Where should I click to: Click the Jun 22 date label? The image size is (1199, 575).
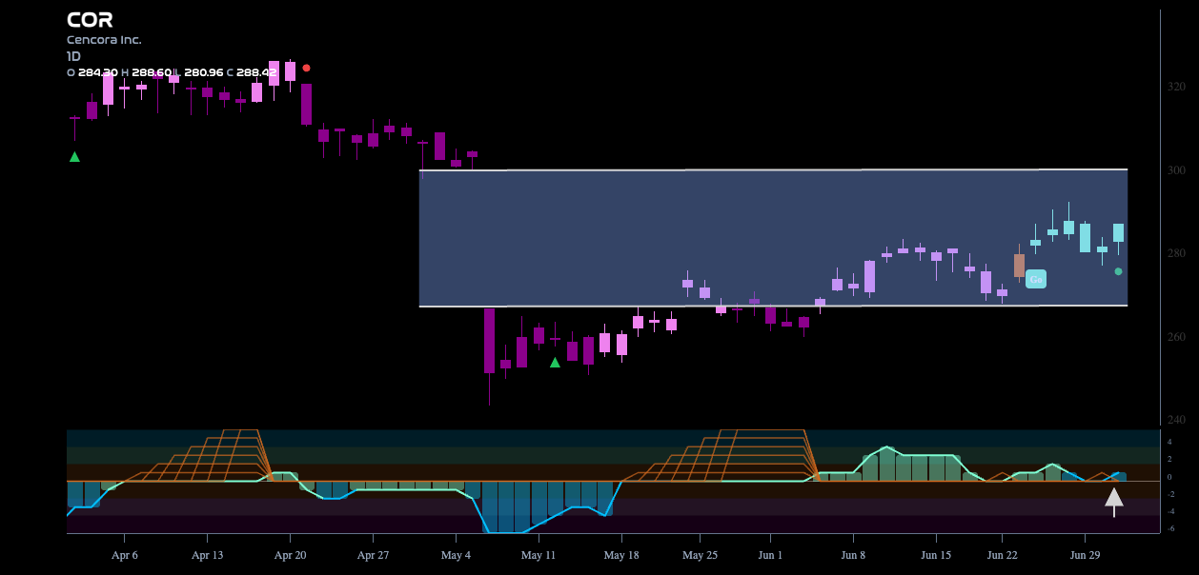click(x=1002, y=555)
